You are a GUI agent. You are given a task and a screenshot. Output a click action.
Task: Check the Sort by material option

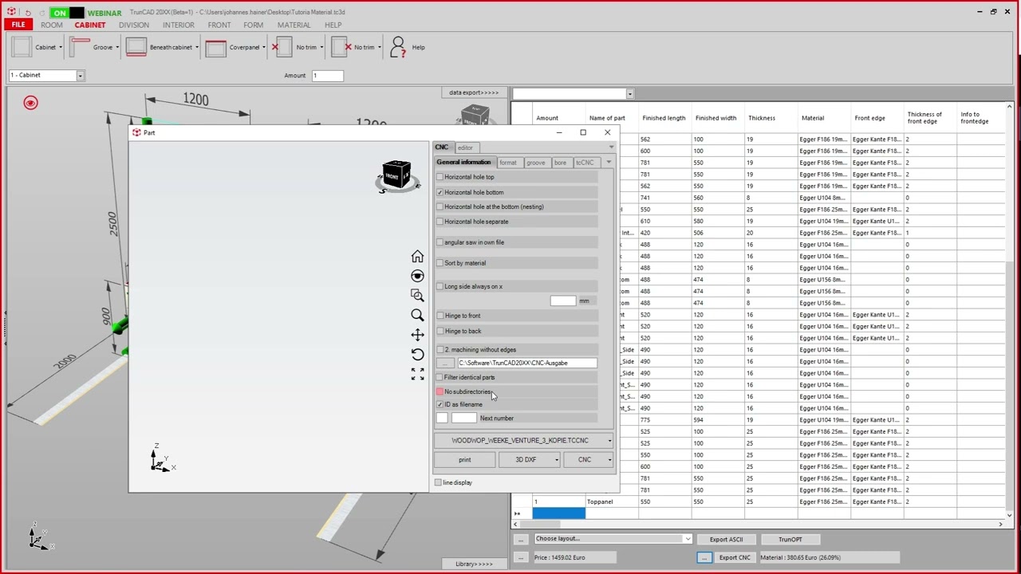click(x=440, y=263)
